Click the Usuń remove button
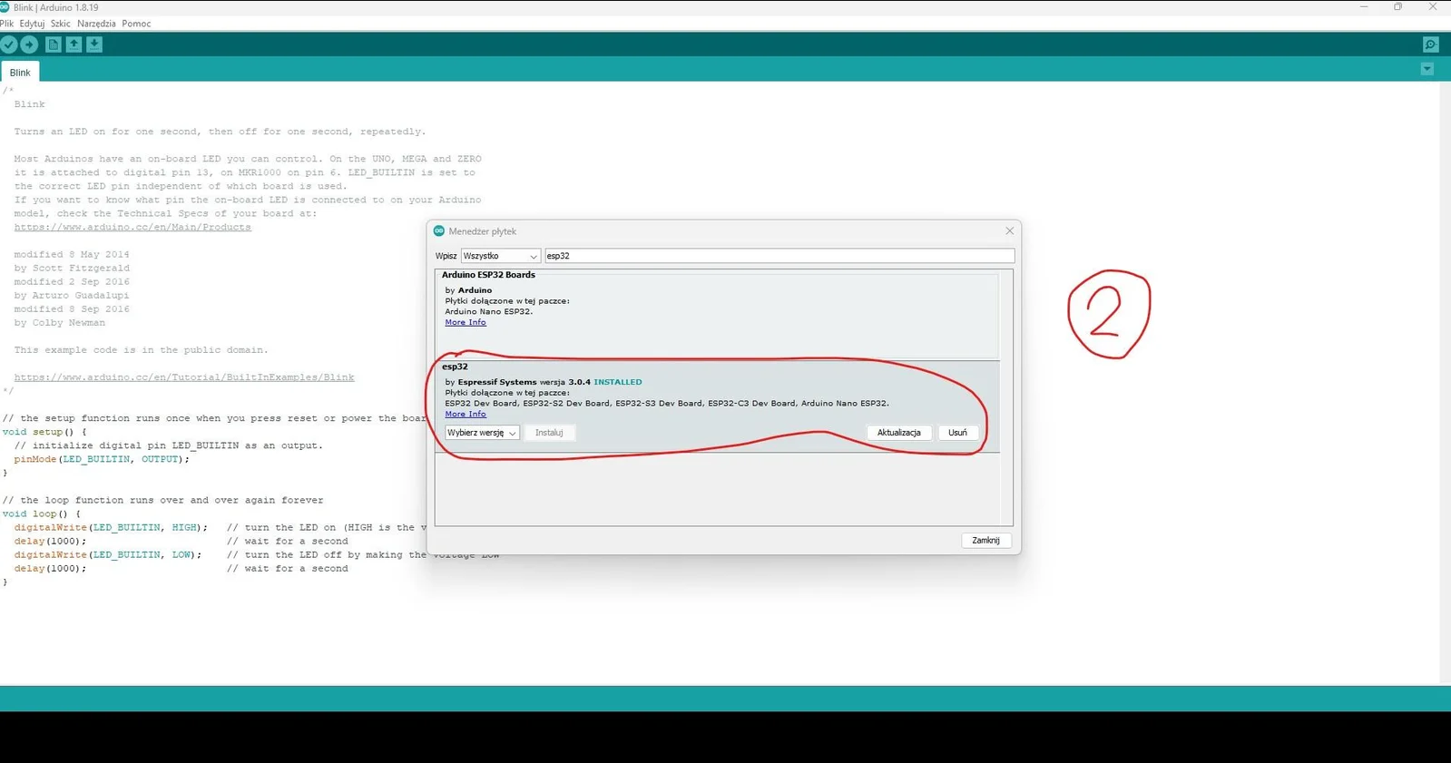 pos(957,433)
